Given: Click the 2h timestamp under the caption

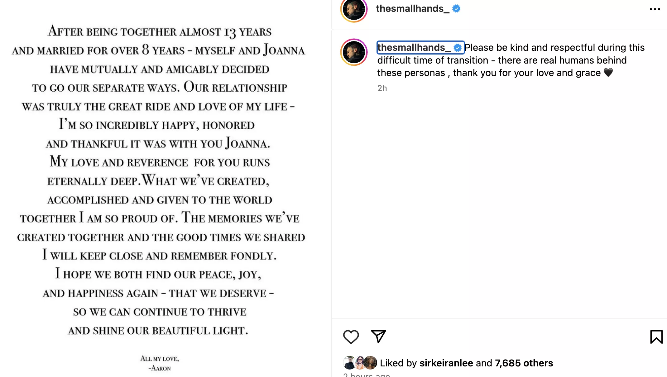Looking at the screenshot, I should tap(382, 88).
